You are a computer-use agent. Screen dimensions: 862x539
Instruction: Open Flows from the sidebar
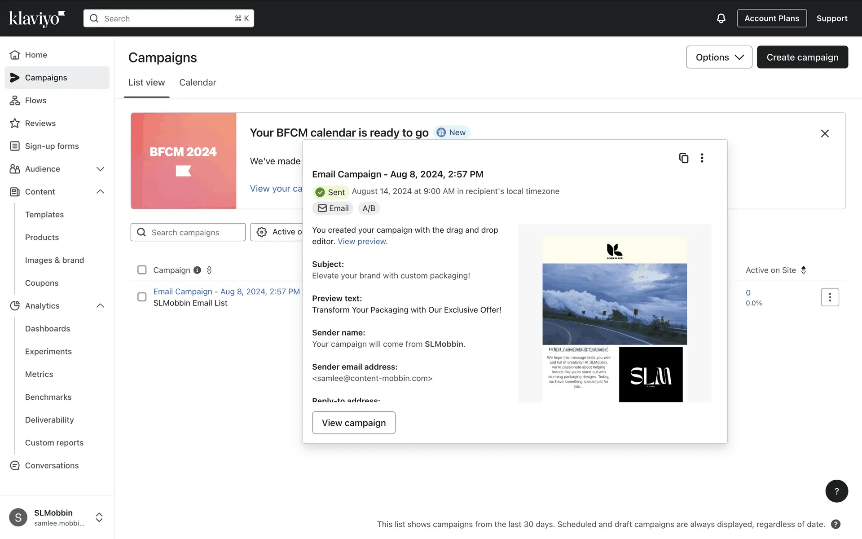35,101
